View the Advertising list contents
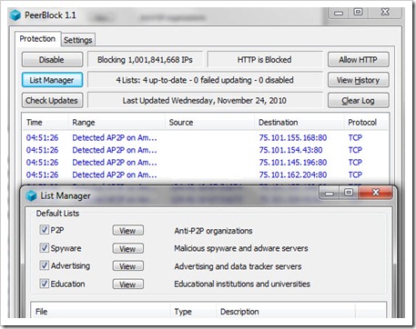The width and height of the screenshot is (416, 329). pos(128,266)
